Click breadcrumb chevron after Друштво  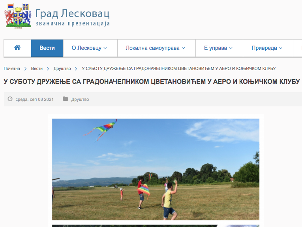(76, 69)
